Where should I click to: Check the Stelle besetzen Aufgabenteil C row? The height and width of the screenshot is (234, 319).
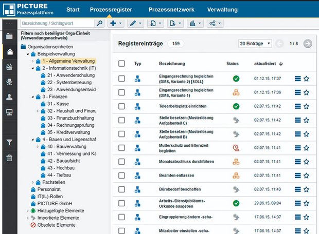click(121, 120)
